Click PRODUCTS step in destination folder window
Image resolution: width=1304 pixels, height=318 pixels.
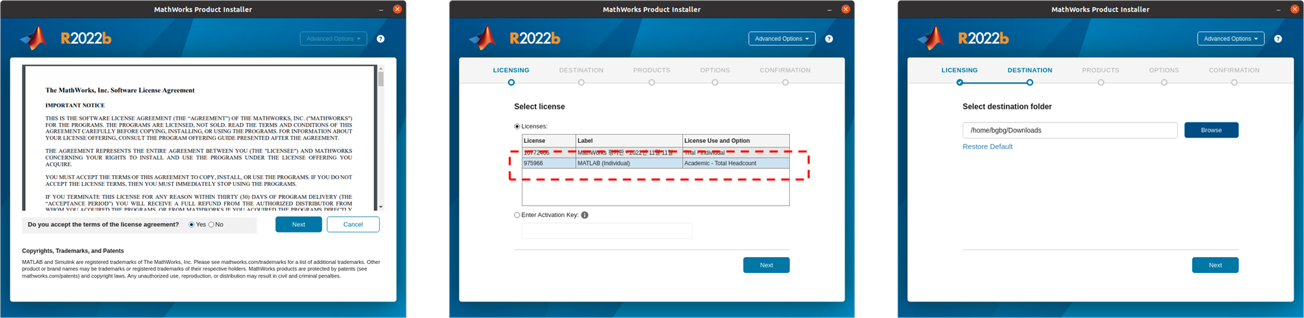(1100, 70)
